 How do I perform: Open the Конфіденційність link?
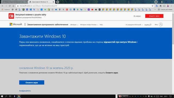[x=25, y=91]
